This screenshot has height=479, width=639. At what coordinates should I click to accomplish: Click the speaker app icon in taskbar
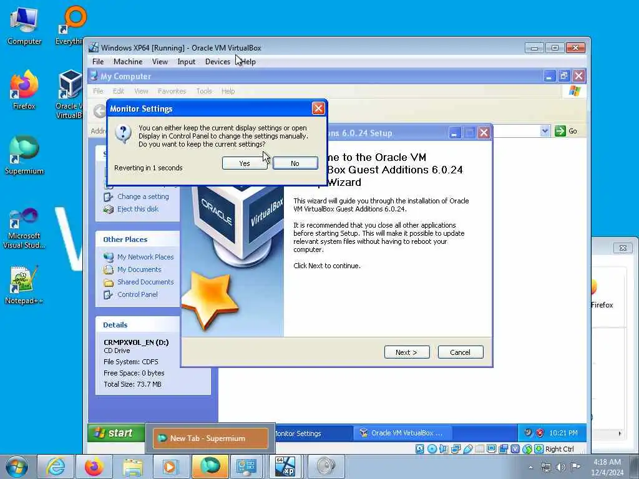326,467
